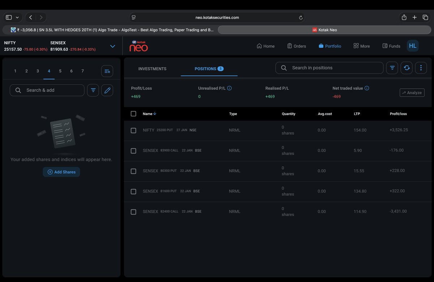Open Funds from top navigation
Viewport: 434px width, 282px height.
[x=391, y=46]
